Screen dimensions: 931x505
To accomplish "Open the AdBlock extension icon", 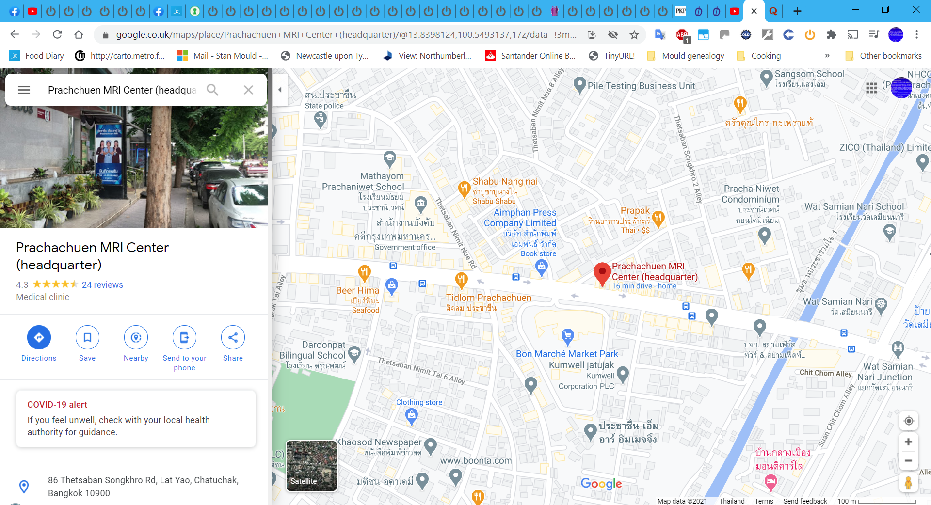I will [x=683, y=35].
